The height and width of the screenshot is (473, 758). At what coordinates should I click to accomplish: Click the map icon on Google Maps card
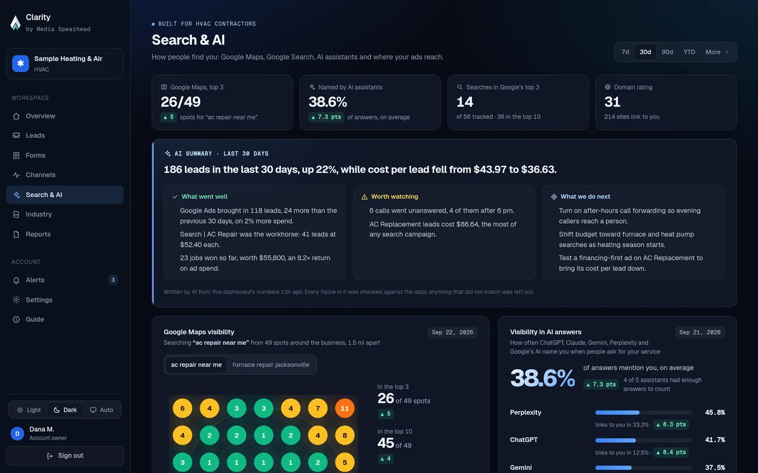pos(164,87)
